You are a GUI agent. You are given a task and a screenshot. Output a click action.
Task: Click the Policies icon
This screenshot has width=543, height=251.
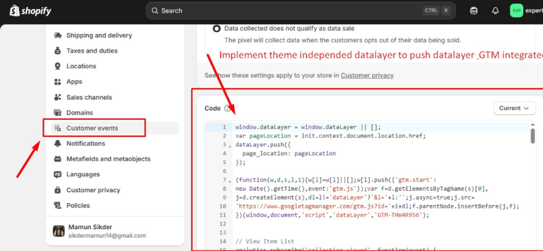[58, 205]
